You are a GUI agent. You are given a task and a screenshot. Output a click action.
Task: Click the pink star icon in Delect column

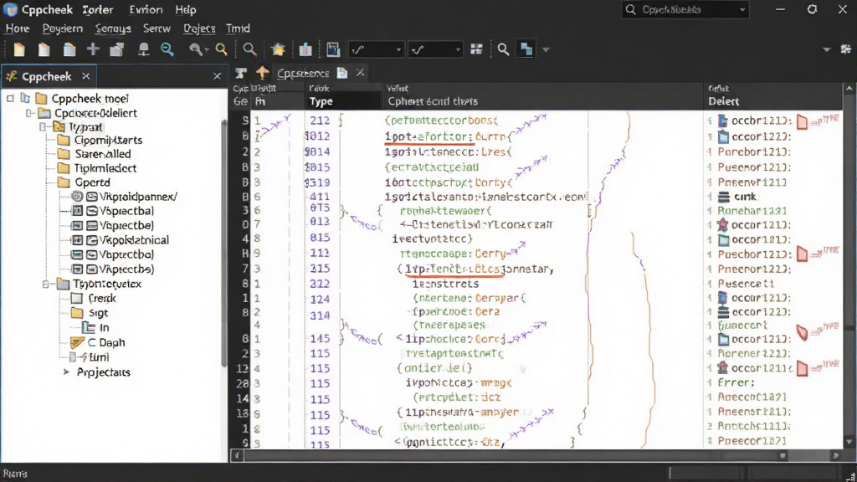[722, 224]
